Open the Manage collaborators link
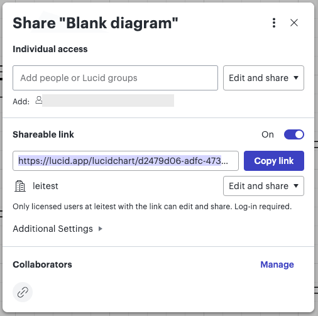 (x=277, y=264)
